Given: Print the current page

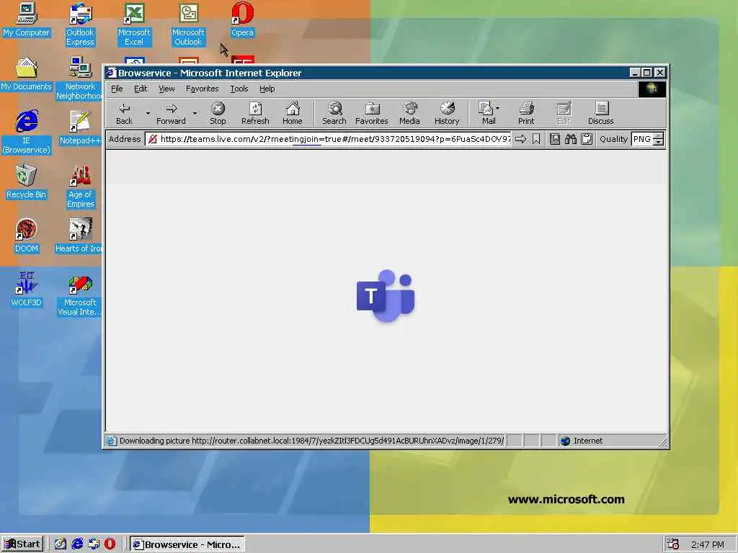Looking at the screenshot, I should [526, 113].
